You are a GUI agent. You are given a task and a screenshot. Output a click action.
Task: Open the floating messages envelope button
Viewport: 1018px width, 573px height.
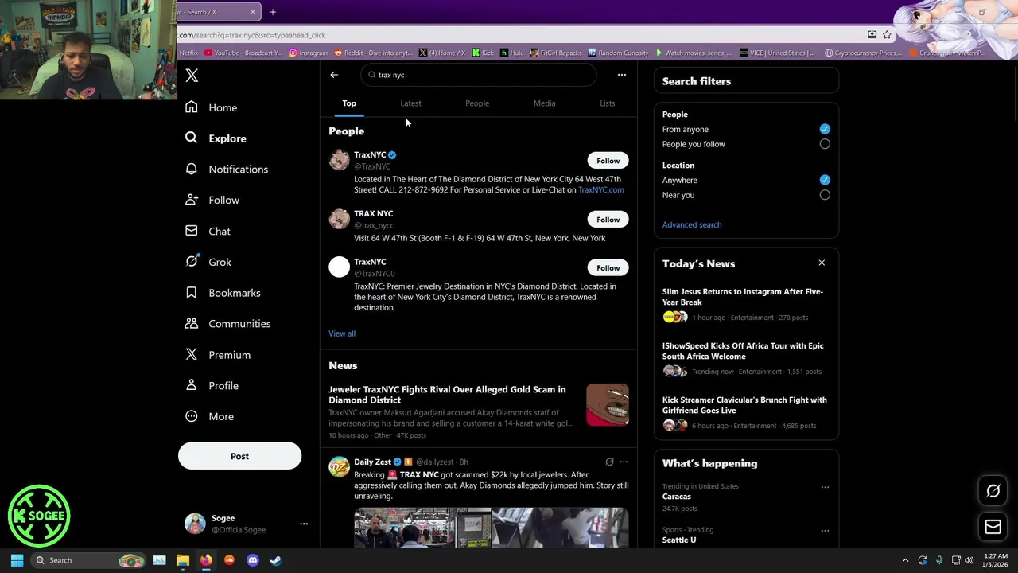pyautogui.click(x=993, y=527)
